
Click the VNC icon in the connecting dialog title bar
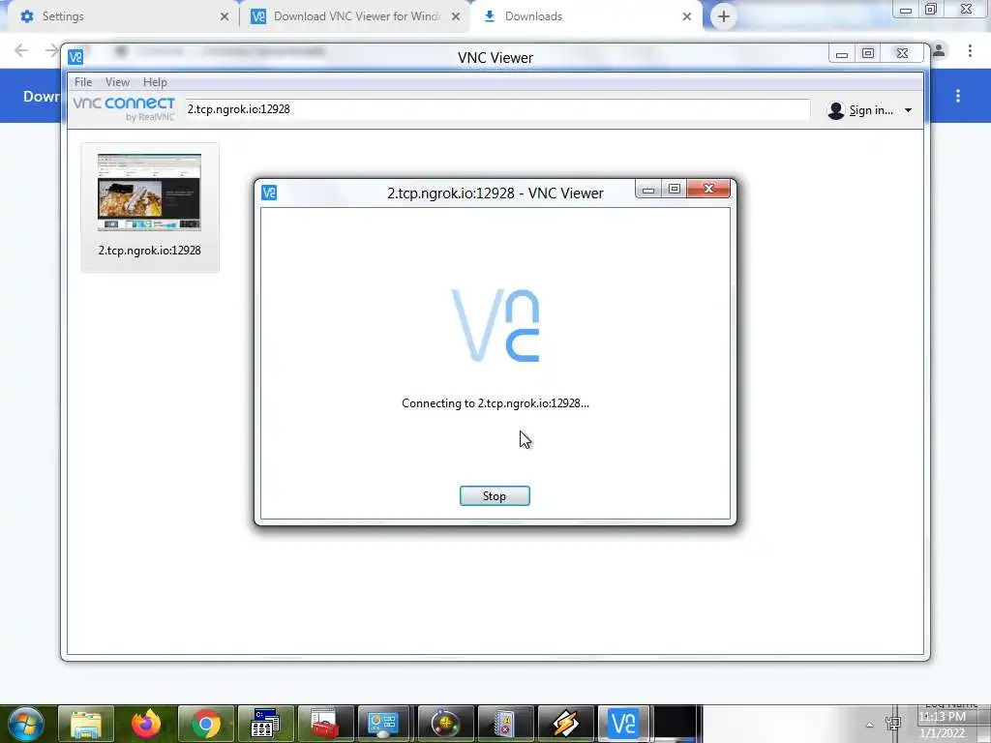tap(269, 193)
